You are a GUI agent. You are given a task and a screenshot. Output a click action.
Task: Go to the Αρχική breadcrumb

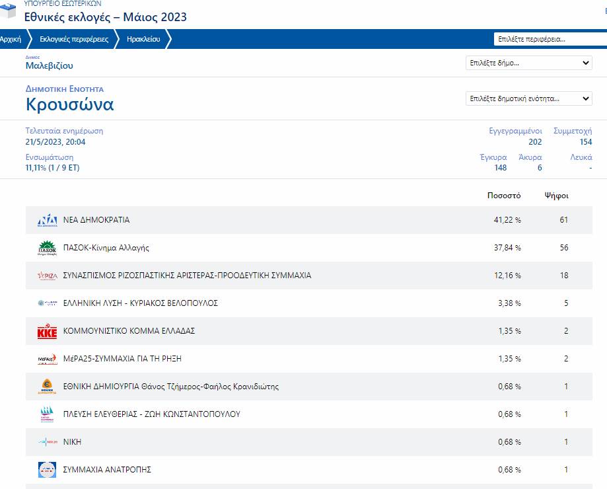(x=11, y=39)
